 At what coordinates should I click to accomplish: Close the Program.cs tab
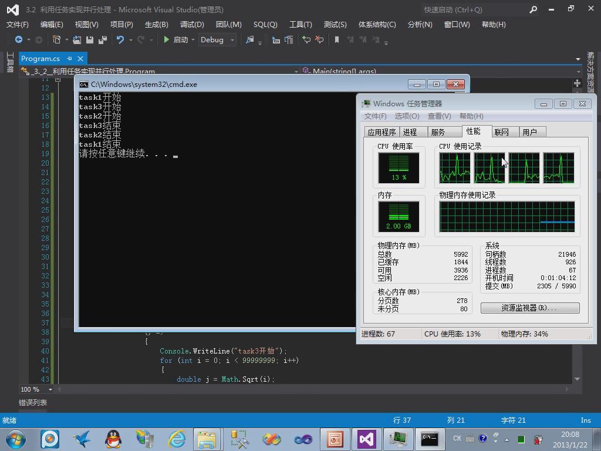pyautogui.click(x=80, y=59)
